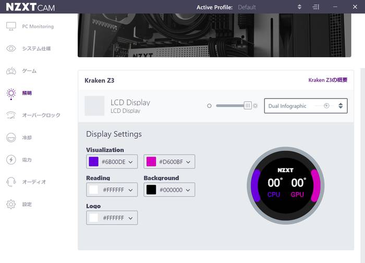Screen dimensions: 365x263
Task: Click the Visualization label
Action: tap(105, 150)
